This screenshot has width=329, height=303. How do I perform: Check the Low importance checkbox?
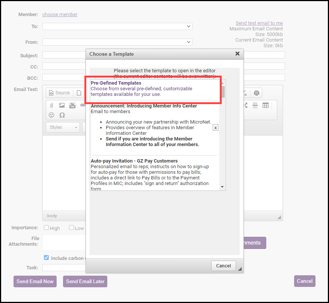(72, 228)
